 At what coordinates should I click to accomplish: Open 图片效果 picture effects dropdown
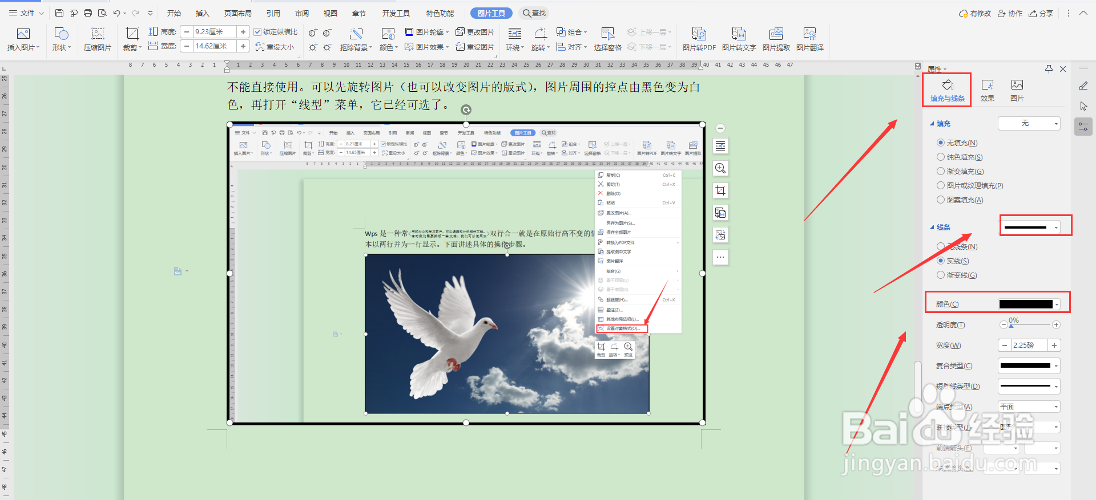427,47
